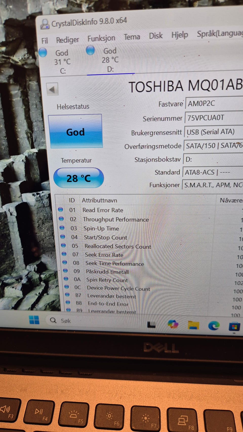Click the God health status button
Screen dimensions: 243x432
coord(75,132)
